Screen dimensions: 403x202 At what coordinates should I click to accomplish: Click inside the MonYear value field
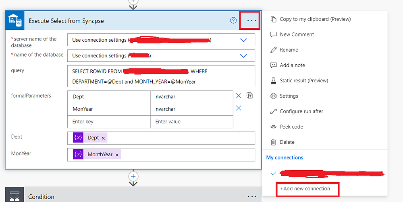[x=161, y=155]
